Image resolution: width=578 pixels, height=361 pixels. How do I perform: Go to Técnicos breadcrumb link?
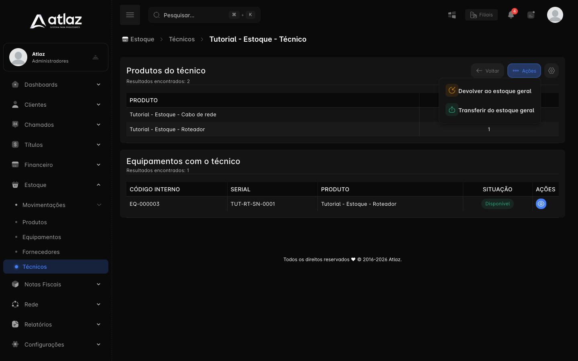[x=182, y=39]
